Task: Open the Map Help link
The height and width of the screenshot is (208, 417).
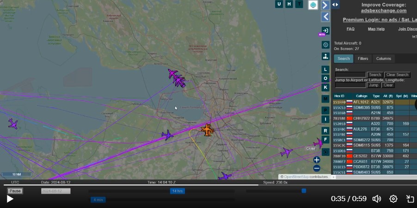Action: tap(376, 29)
